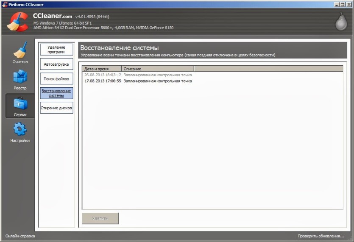Image resolution: width=354 pixels, height=242 pixels.
Task: Click MS Windows 7 Ultimate system info text
Action: [x=63, y=23]
